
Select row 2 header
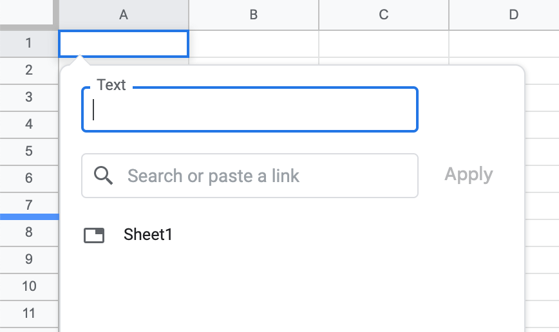[29, 70]
